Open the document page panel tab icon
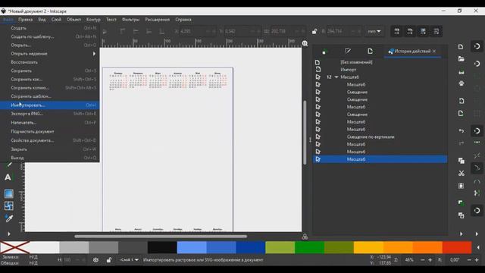The image size is (485, 273). [x=370, y=51]
